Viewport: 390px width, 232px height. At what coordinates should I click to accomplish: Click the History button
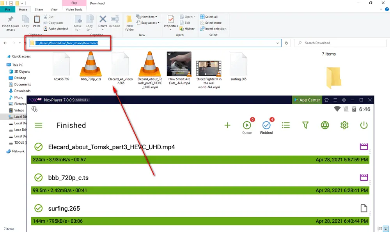point(187,28)
